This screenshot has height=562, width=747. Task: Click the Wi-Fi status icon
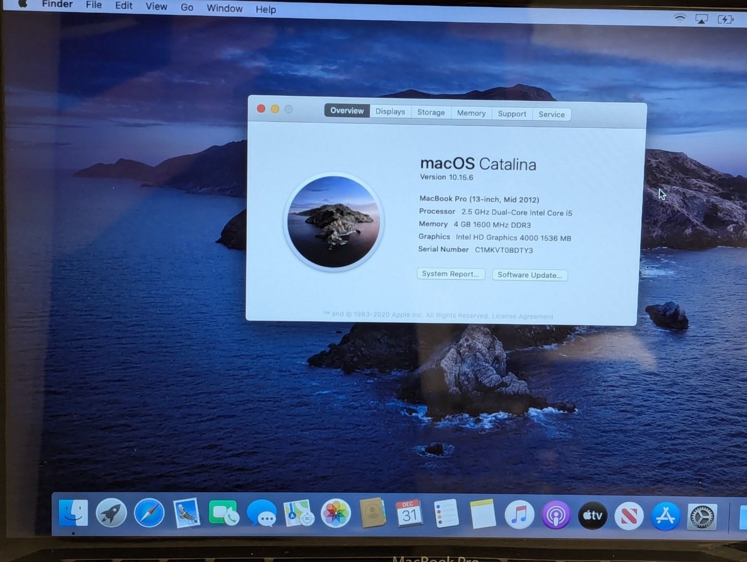680,18
